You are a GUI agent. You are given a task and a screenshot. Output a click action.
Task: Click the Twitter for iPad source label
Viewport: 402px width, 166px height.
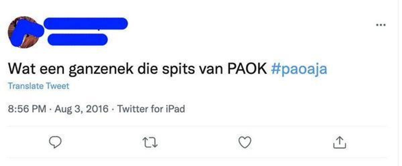click(151, 109)
